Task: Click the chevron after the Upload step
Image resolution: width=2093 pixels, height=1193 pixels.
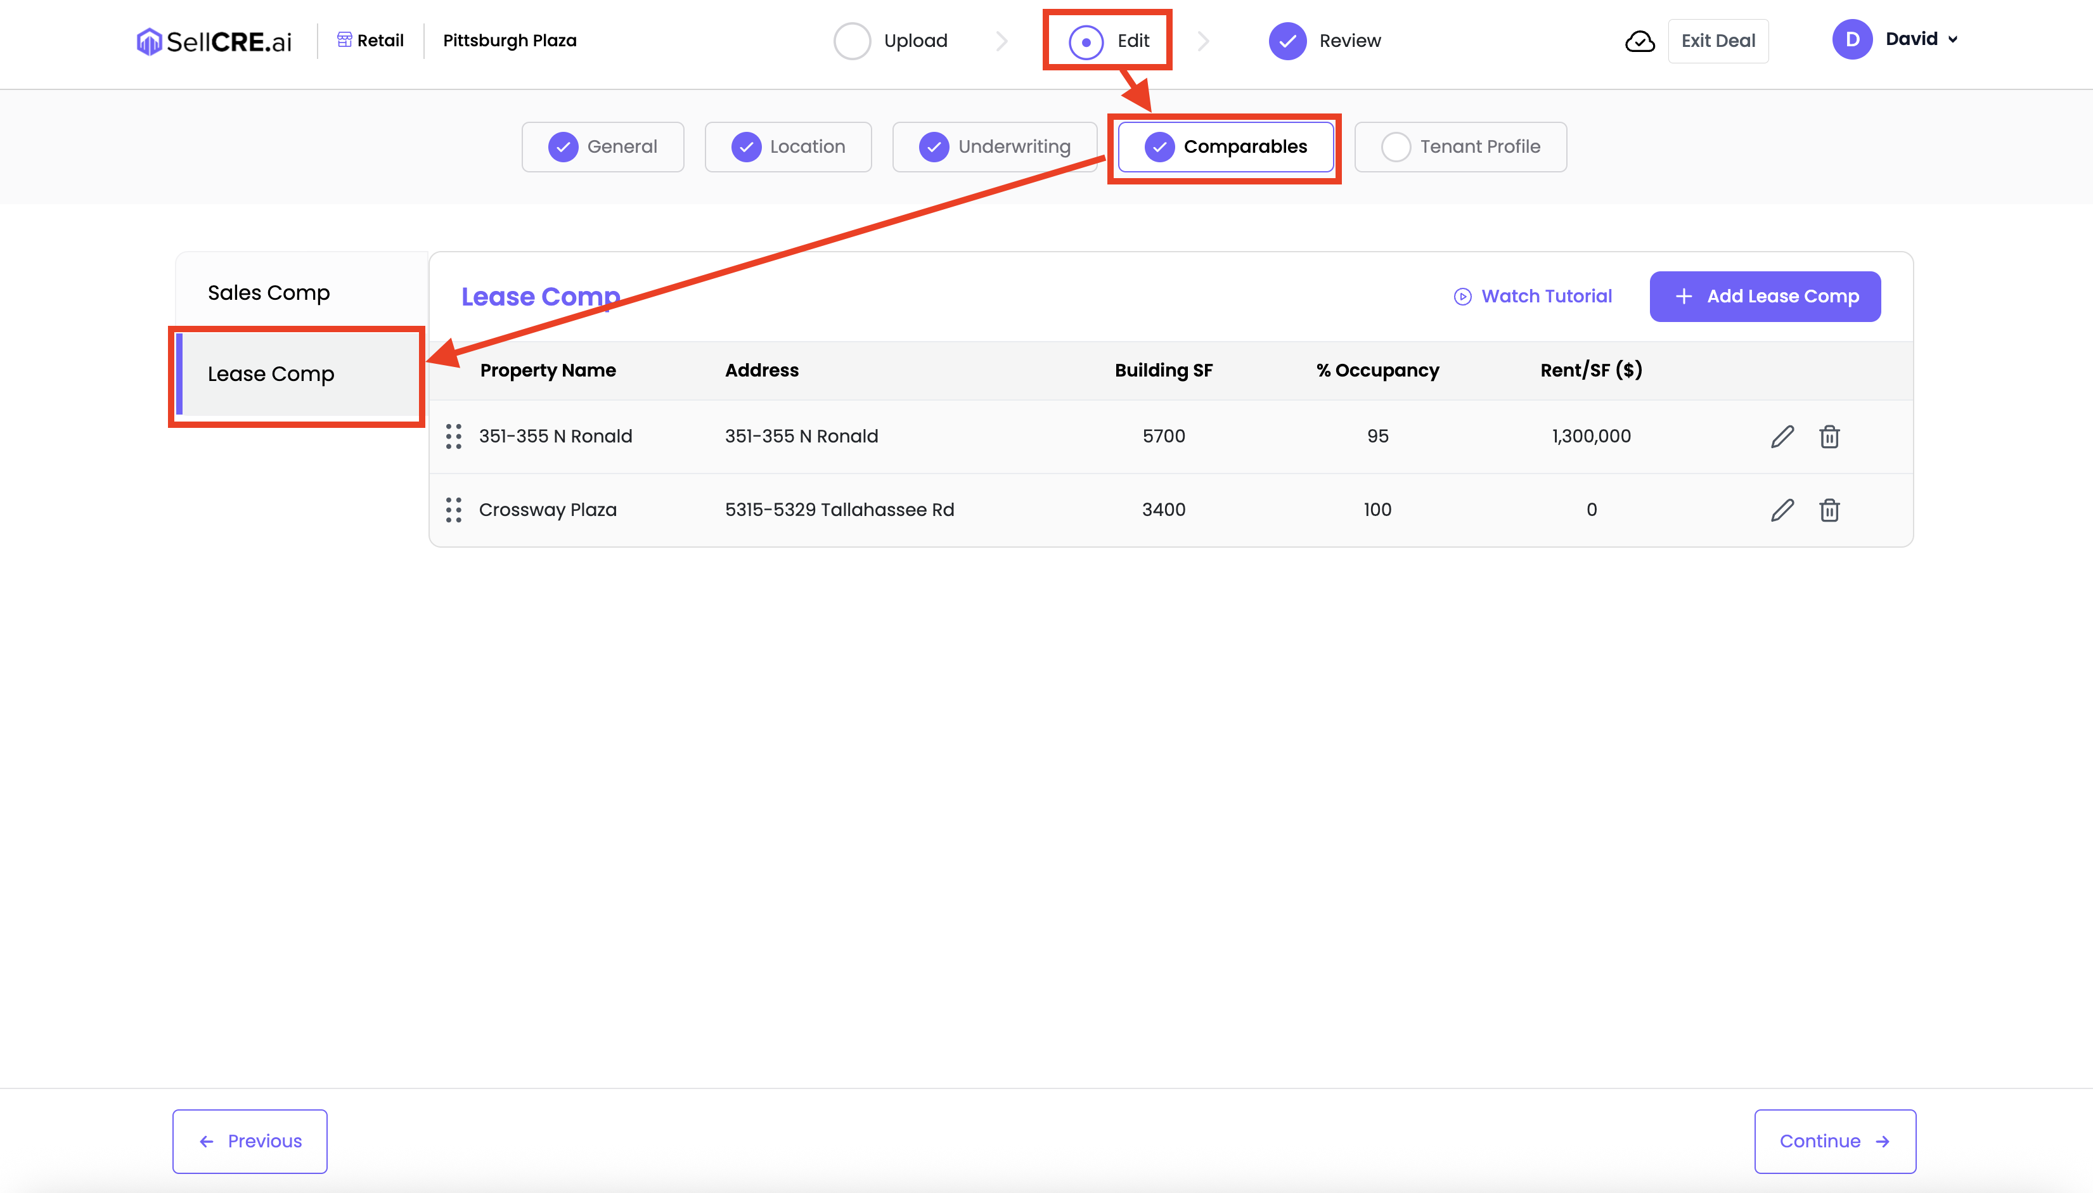Action: coord(1001,41)
